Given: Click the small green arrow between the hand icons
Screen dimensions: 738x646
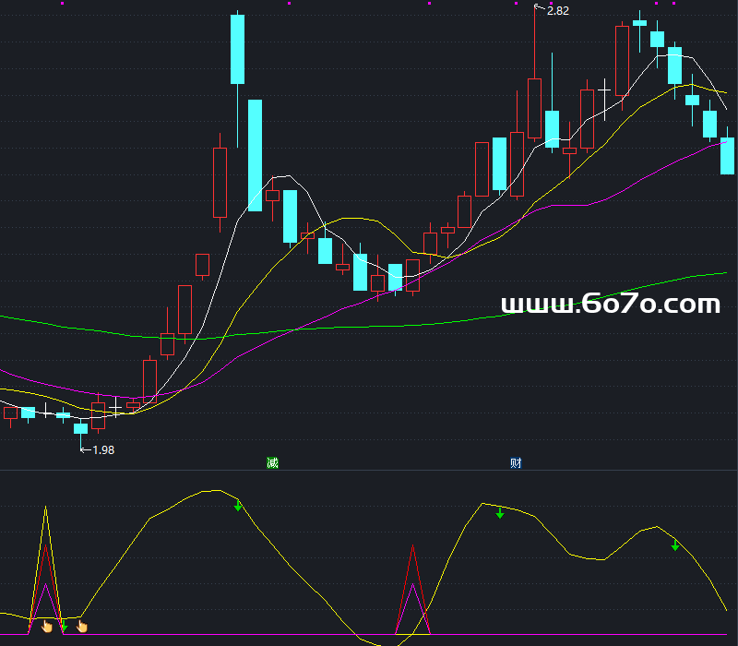Looking at the screenshot, I should pyautogui.click(x=65, y=627).
